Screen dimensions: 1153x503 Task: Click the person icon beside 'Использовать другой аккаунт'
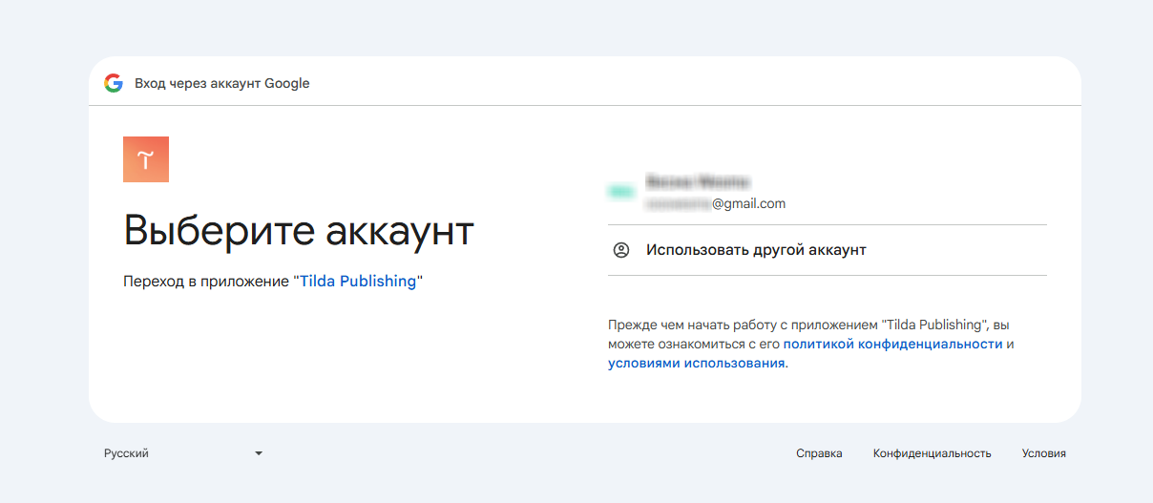tap(621, 250)
